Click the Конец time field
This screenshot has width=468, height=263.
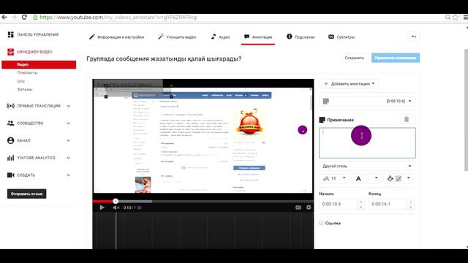pyautogui.click(x=388, y=205)
